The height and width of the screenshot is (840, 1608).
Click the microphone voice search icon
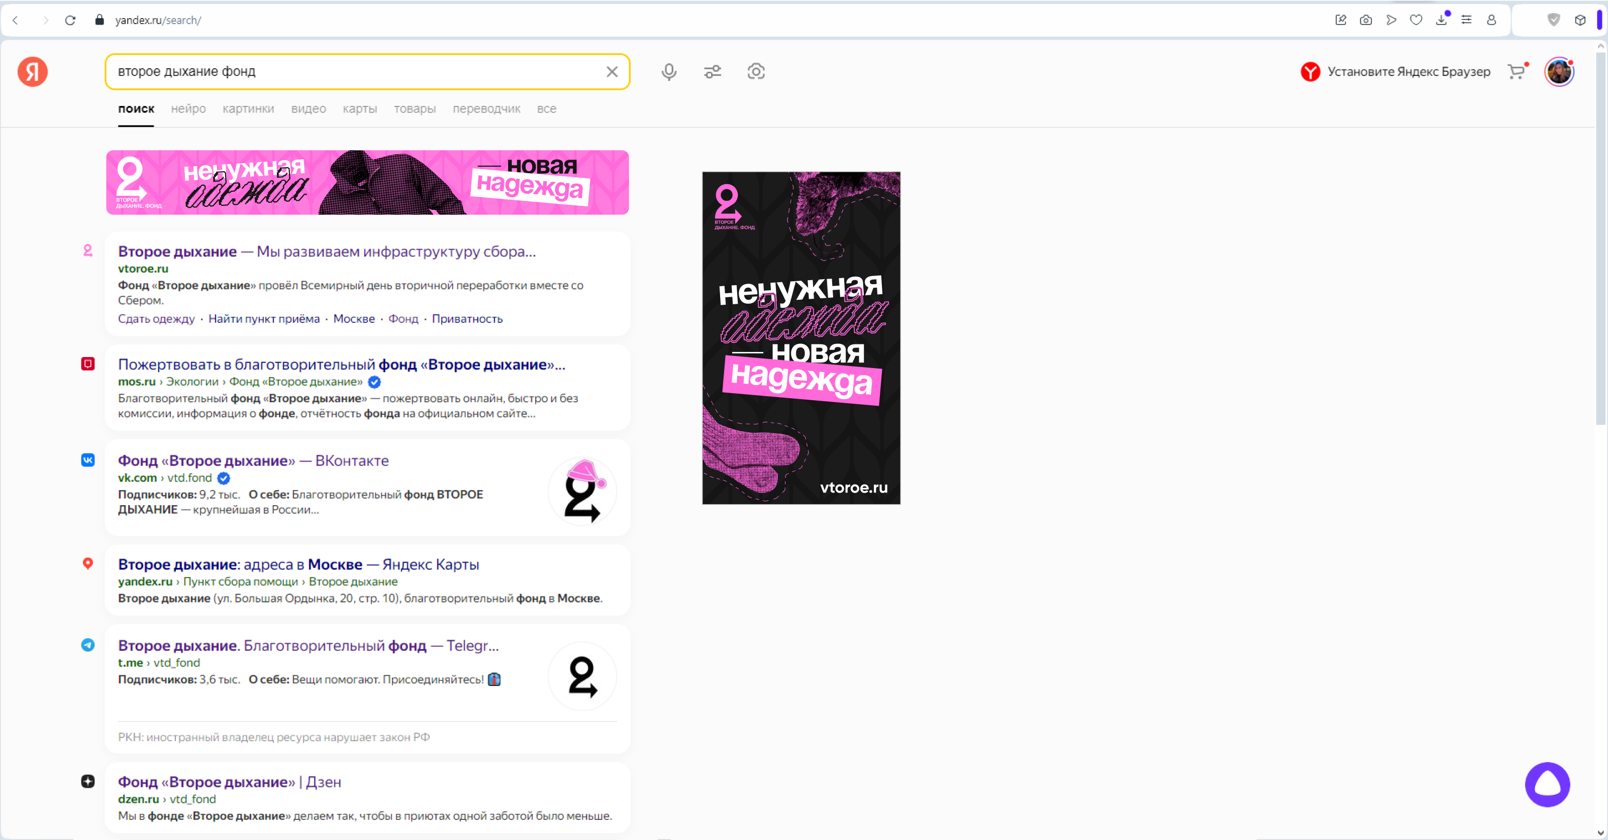668,72
